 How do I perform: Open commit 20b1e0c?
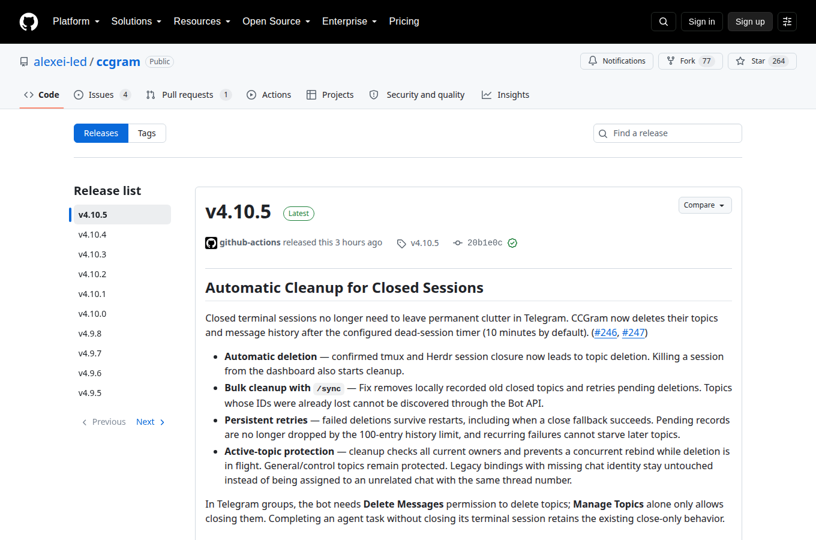pos(485,243)
